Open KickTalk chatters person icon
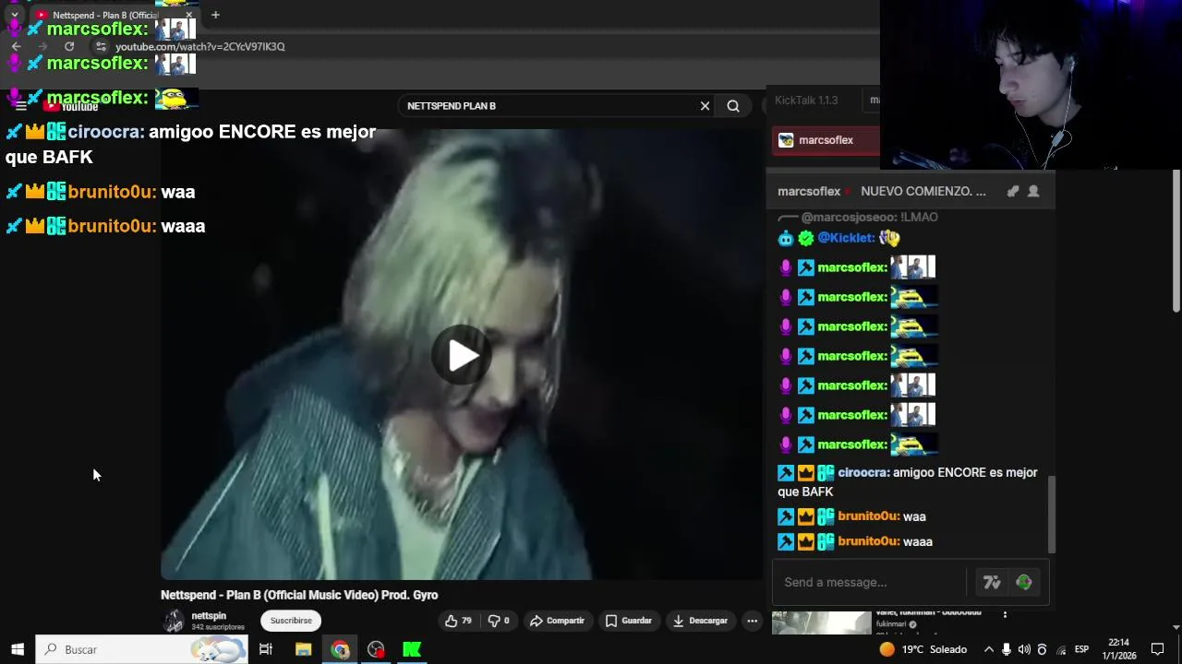The height and width of the screenshot is (664, 1182). pos(1033,191)
